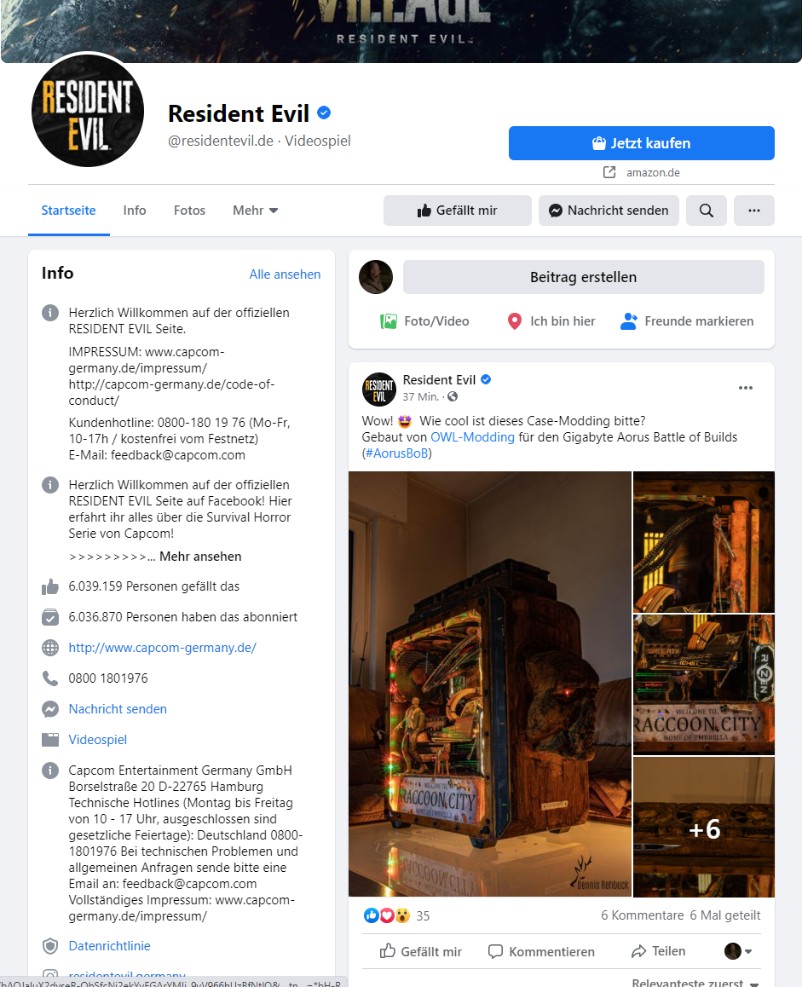Click the Ich bin hier location pin

coord(514,321)
